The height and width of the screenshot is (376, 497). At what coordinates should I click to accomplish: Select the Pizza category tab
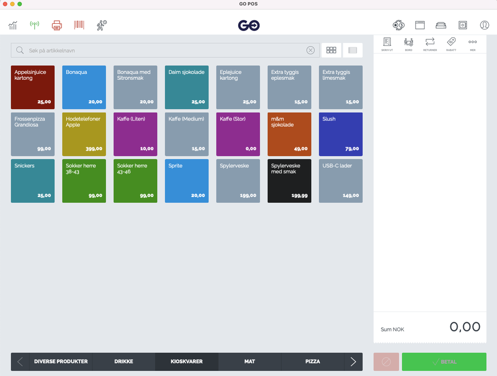313,362
